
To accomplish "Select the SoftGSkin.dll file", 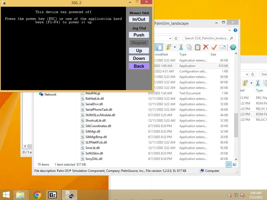I will [x=94, y=153].
